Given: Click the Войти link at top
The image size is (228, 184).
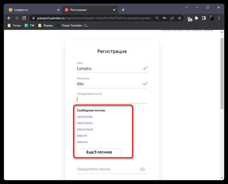Looking at the screenshot, I should tap(209, 30).
